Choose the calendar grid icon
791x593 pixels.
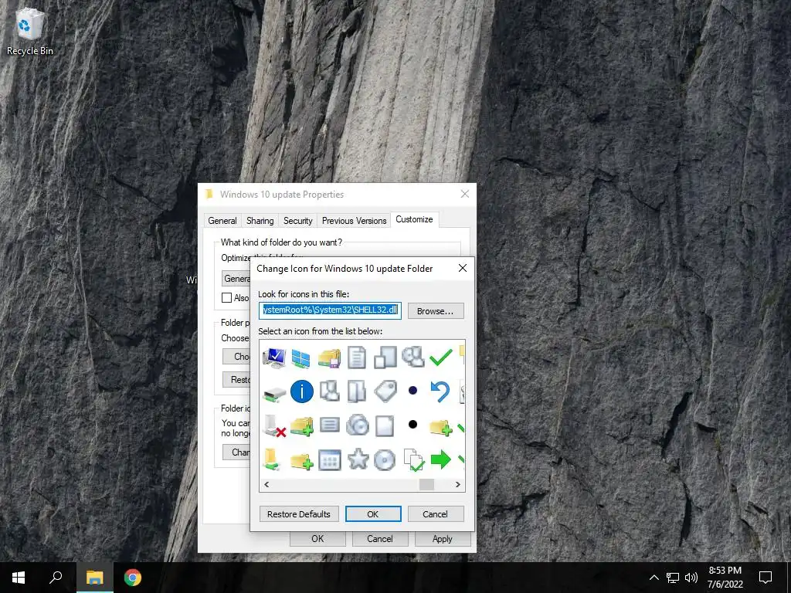click(329, 460)
